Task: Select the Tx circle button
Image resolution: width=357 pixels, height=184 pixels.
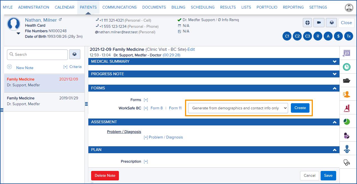Action: coord(349,36)
